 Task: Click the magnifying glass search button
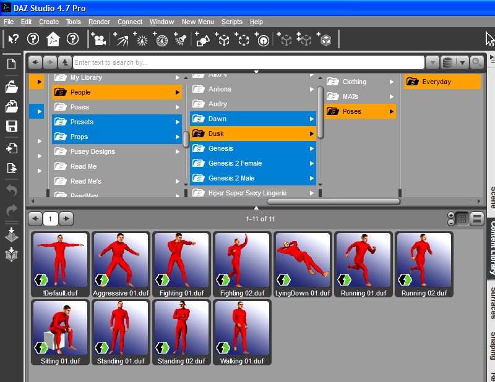476,62
